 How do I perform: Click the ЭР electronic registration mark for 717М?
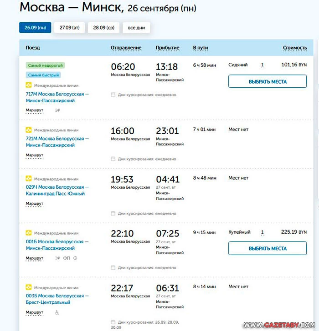tap(57, 110)
